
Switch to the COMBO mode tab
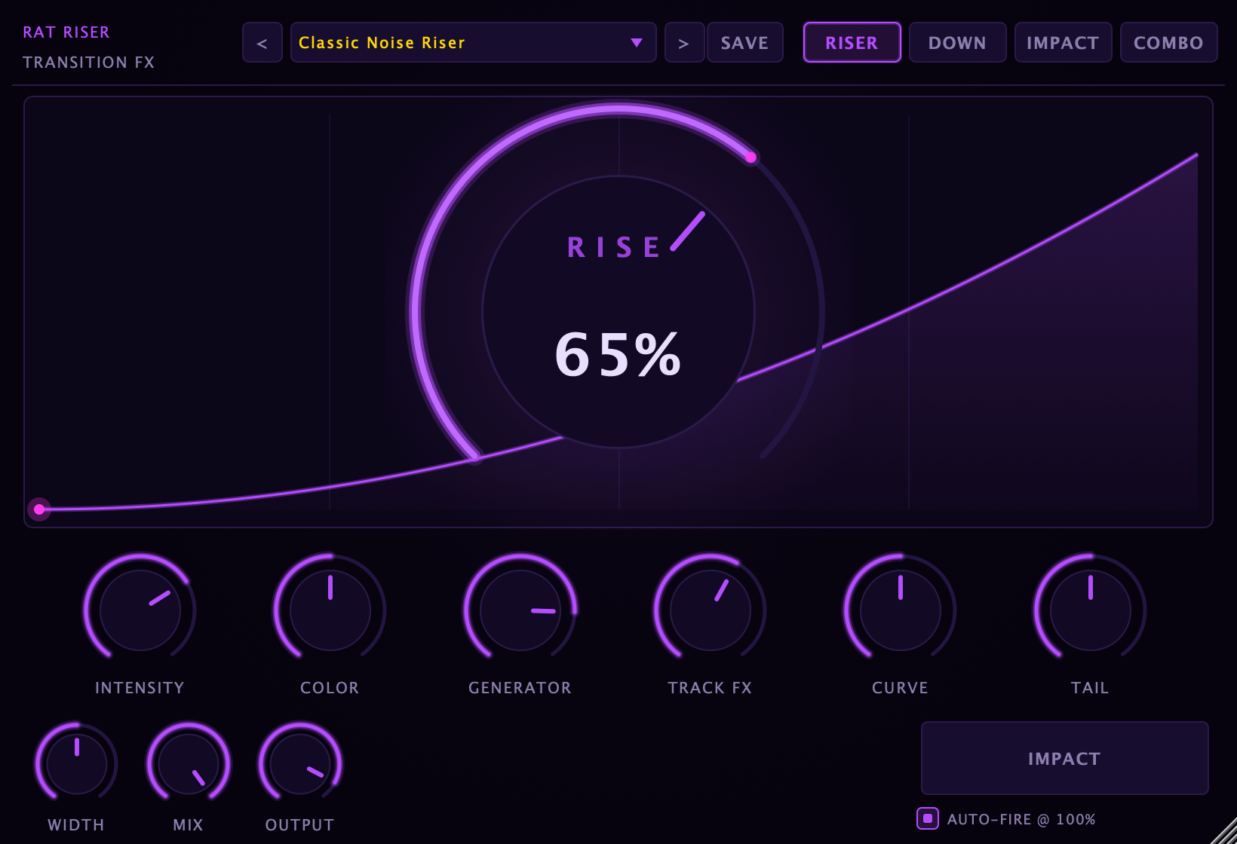click(x=1169, y=43)
